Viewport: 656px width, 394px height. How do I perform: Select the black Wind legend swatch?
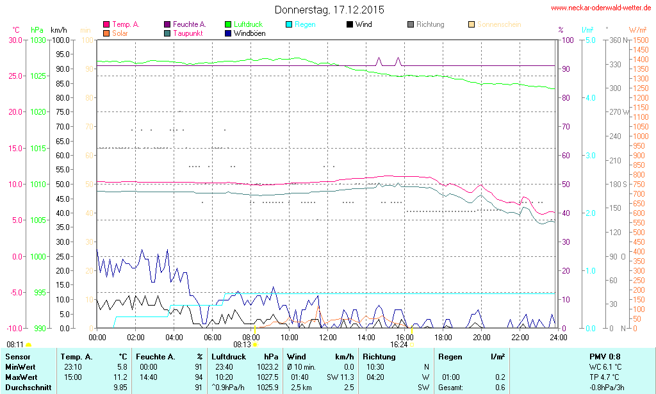click(x=350, y=25)
